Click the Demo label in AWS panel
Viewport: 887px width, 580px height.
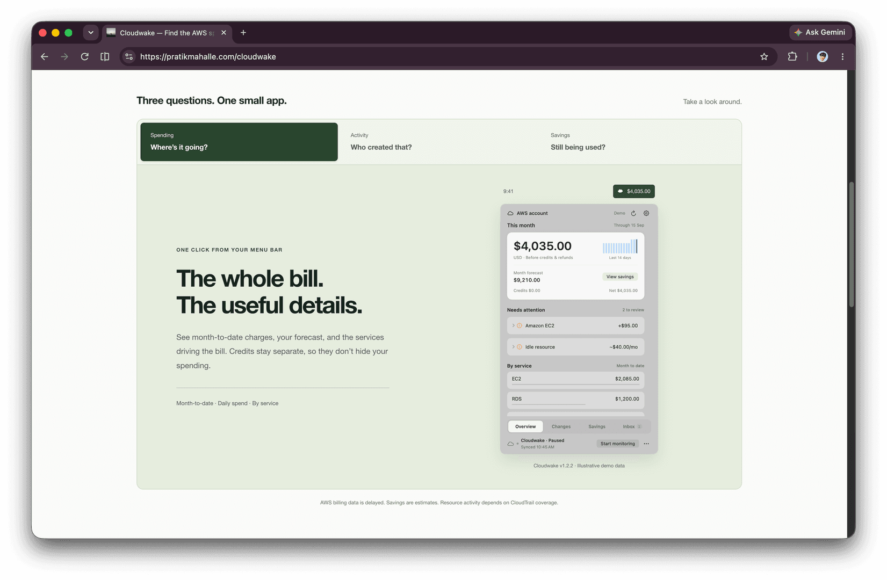[619, 213]
